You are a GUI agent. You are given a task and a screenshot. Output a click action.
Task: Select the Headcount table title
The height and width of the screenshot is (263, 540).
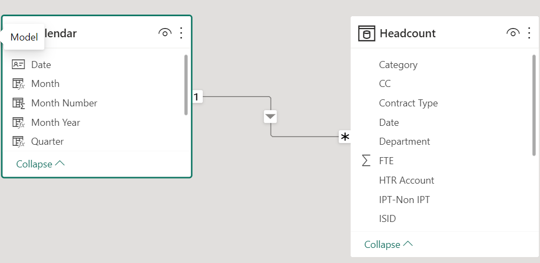[407, 33]
